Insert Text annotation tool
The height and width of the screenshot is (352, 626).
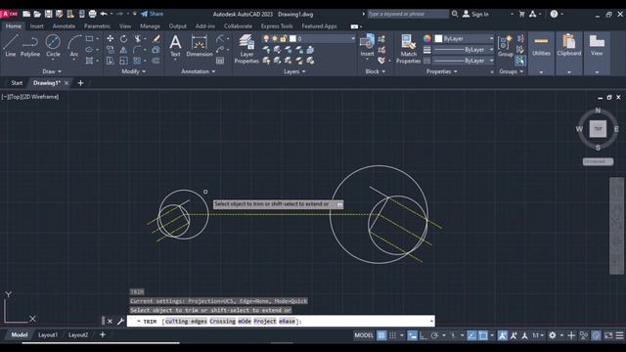175,46
